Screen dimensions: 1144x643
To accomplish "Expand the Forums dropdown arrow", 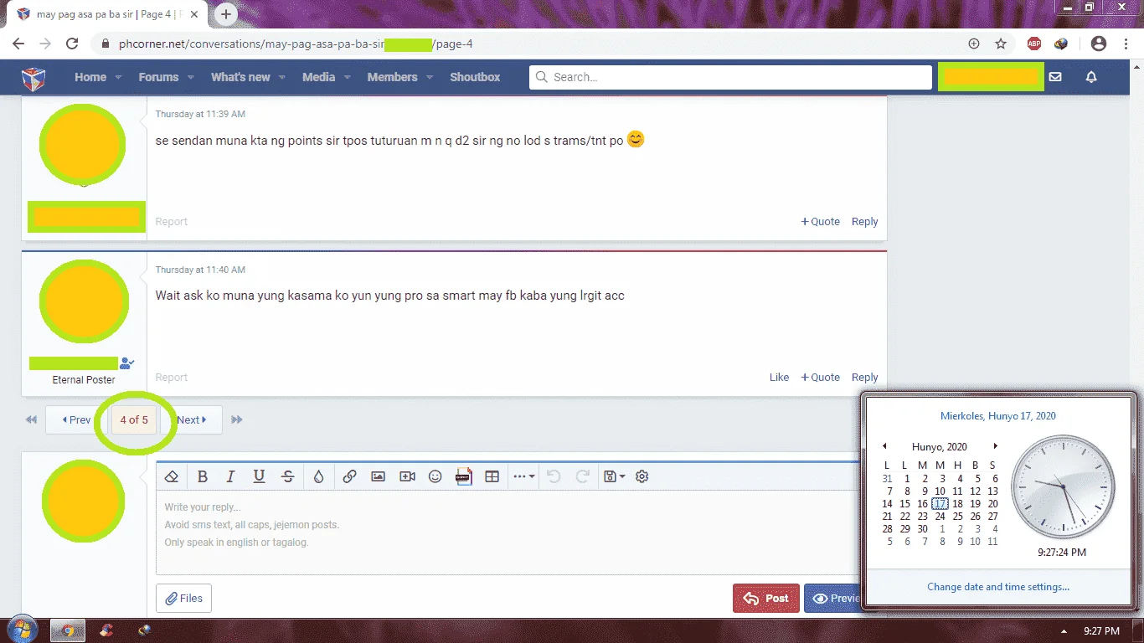I will (x=190, y=77).
